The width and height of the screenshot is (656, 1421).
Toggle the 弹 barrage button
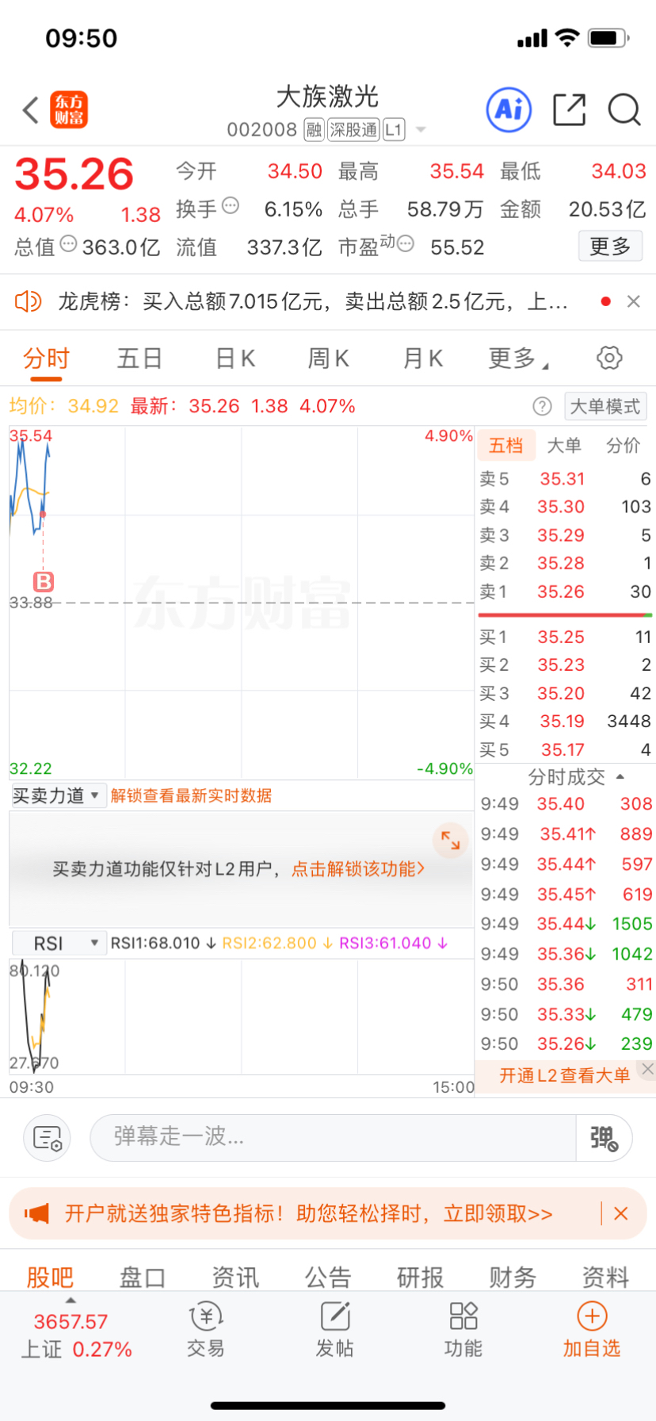[604, 1138]
